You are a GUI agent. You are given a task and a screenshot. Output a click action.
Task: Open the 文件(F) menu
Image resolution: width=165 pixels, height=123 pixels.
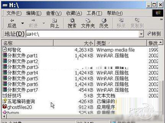click(14, 13)
